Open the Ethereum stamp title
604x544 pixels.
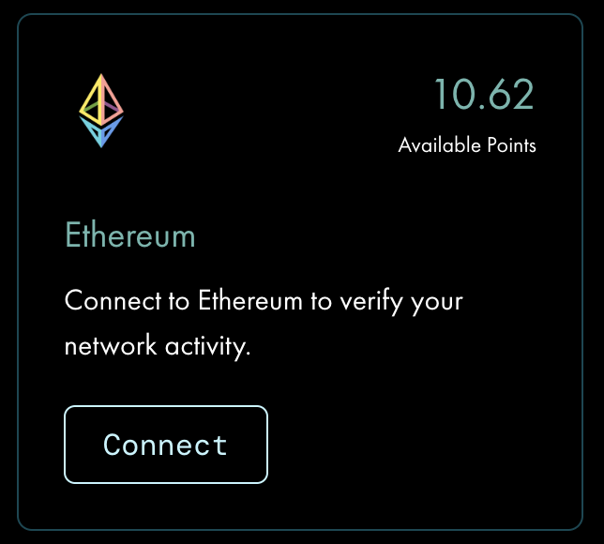130,234
